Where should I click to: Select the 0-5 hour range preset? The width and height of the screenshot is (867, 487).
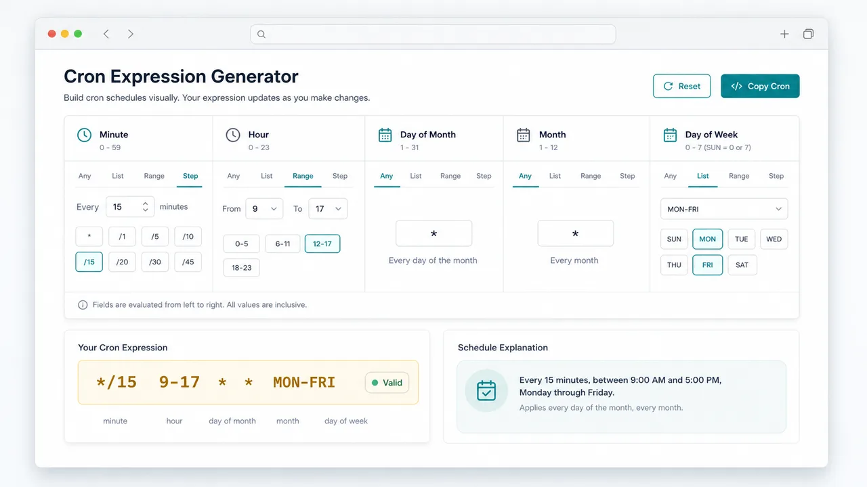(x=242, y=243)
